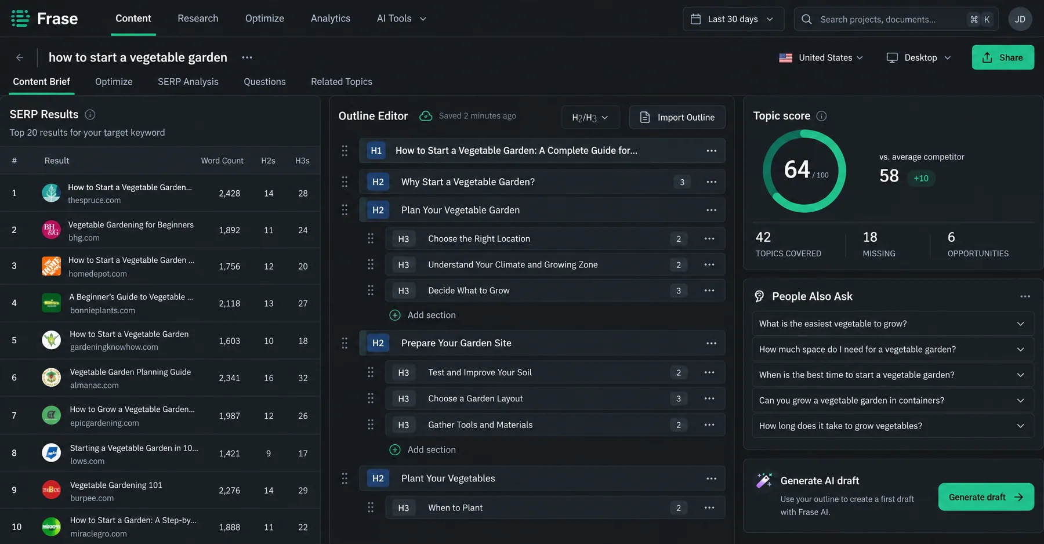Click the homedepot.com site favicon

(51, 266)
